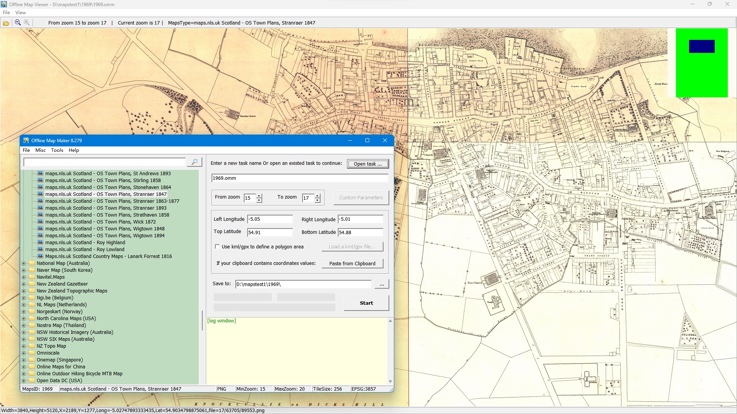Click the Offline Map Maker title bar icon
Viewport: 737px width, 414px height.
(26, 141)
